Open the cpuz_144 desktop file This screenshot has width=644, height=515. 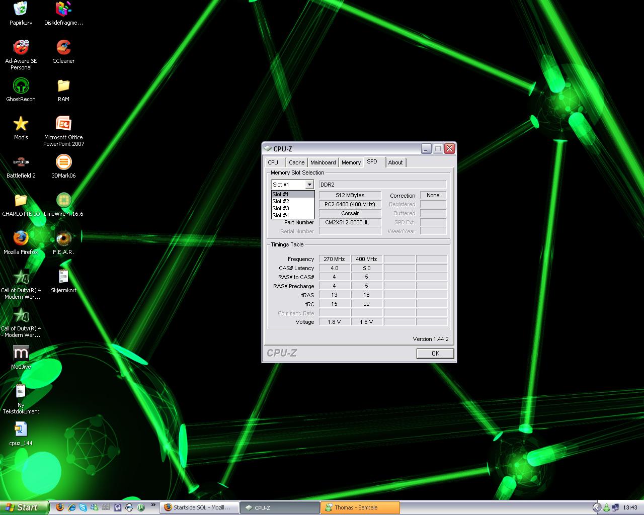tap(21, 434)
